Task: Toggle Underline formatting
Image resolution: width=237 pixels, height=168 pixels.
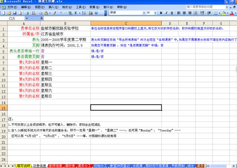Action: pos(172,13)
